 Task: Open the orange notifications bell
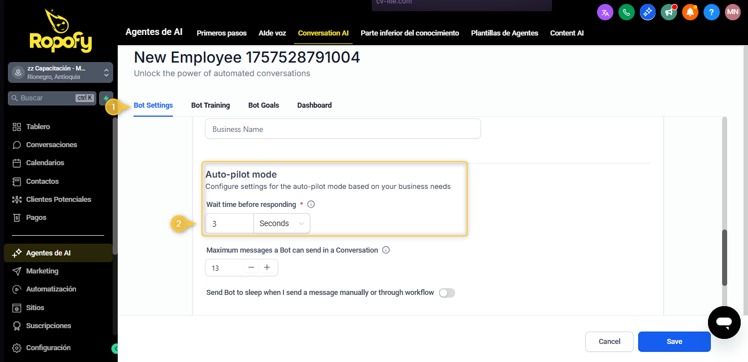click(x=690, y=12)
